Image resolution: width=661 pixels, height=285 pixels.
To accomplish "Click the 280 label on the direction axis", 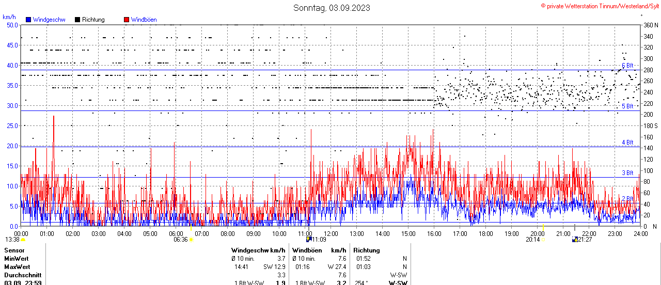I will [648, 70].
